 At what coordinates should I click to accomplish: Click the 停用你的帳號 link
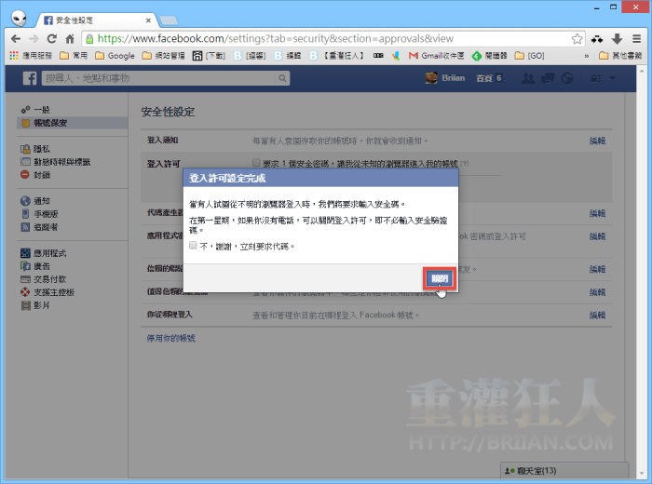[171, 338]
